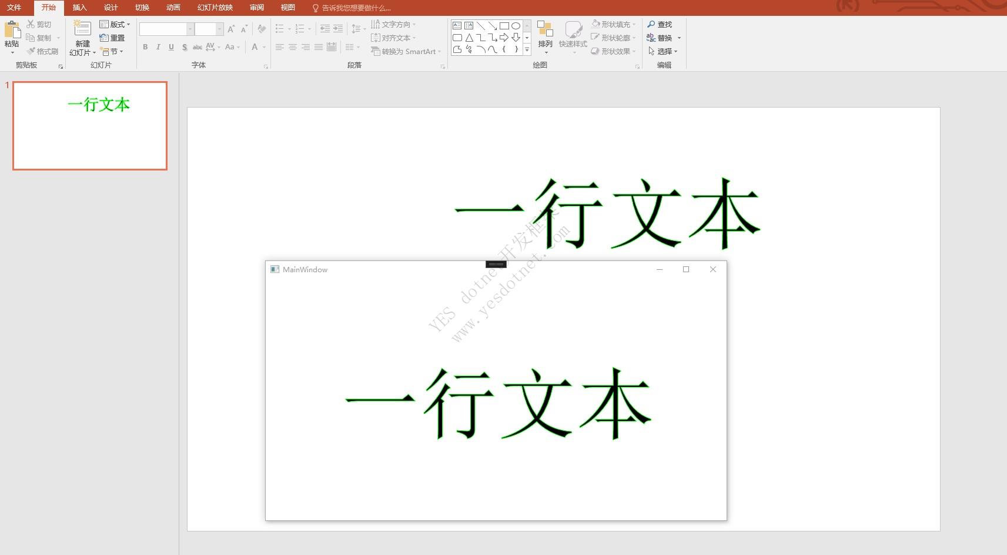Insert a horizontal text box shape
Image resolution: width=1007 pixels, height=555 pixels.
[457, 26]
